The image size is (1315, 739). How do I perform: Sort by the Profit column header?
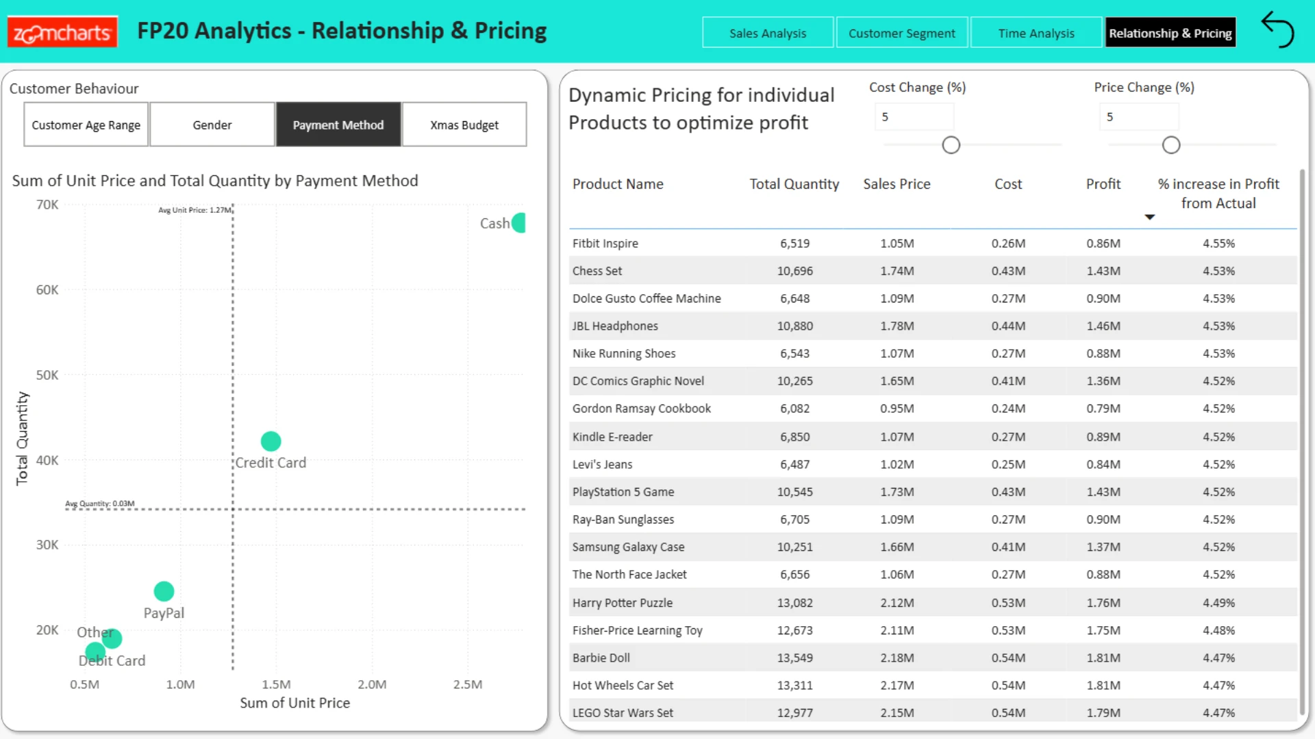point(1103,184)
